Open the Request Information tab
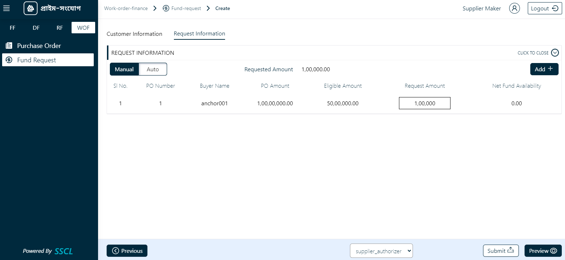Viewport: 565px width, 260px height. (x=199, y=34)
